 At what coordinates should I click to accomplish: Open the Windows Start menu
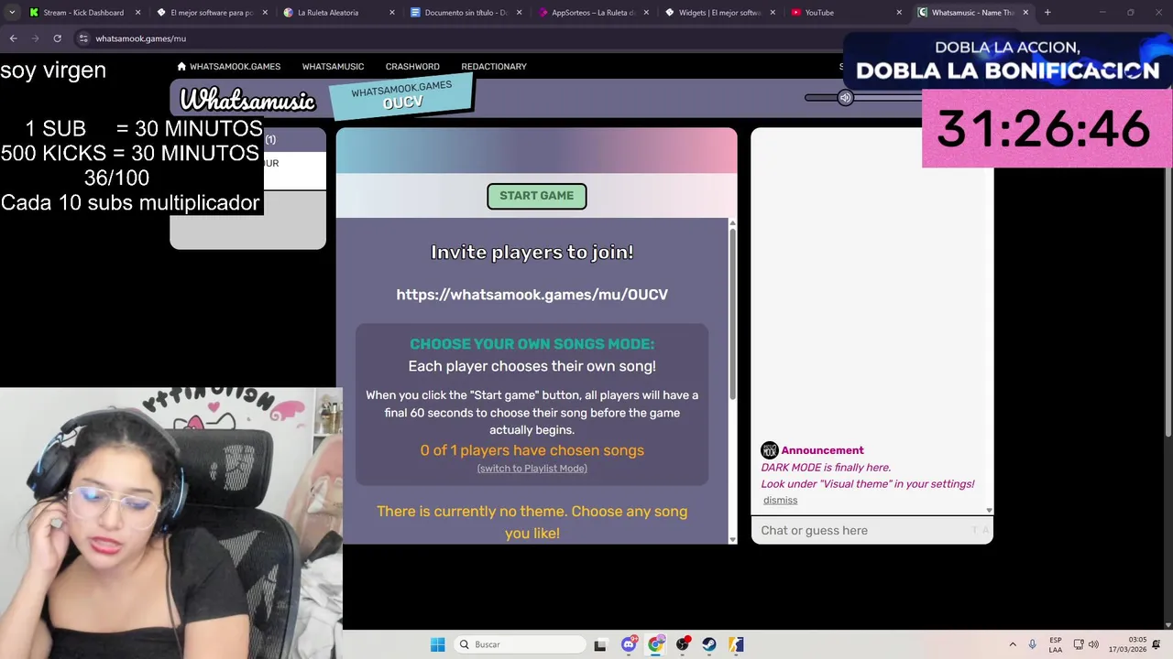click(438, 644)
